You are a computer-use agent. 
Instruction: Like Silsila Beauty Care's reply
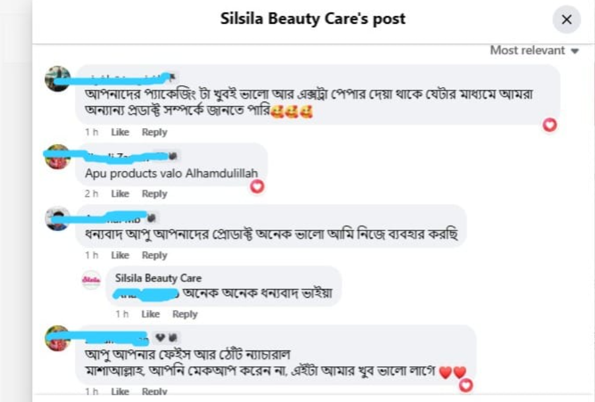point(151,314)
